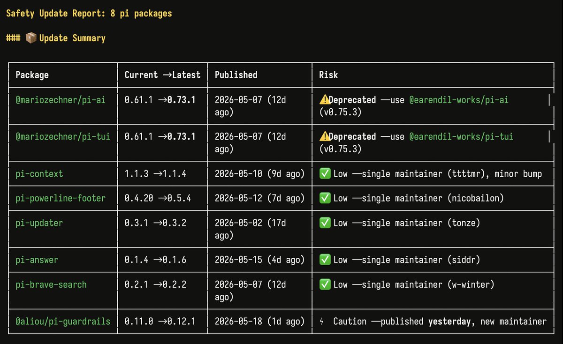Open the pi-powerline-footer package link
The image size is (563, 344).
click(61, 198)
